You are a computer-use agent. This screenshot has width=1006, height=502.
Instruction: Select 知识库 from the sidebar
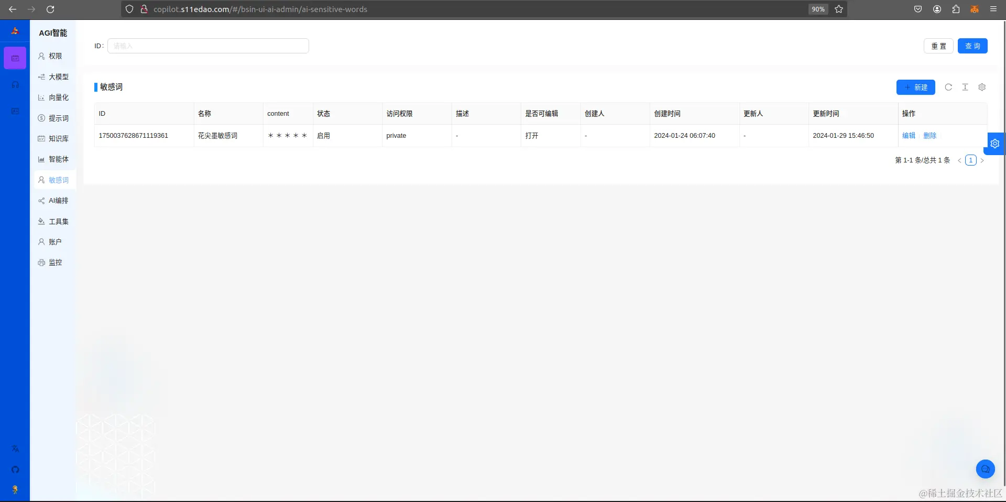[x=55, y=139]
